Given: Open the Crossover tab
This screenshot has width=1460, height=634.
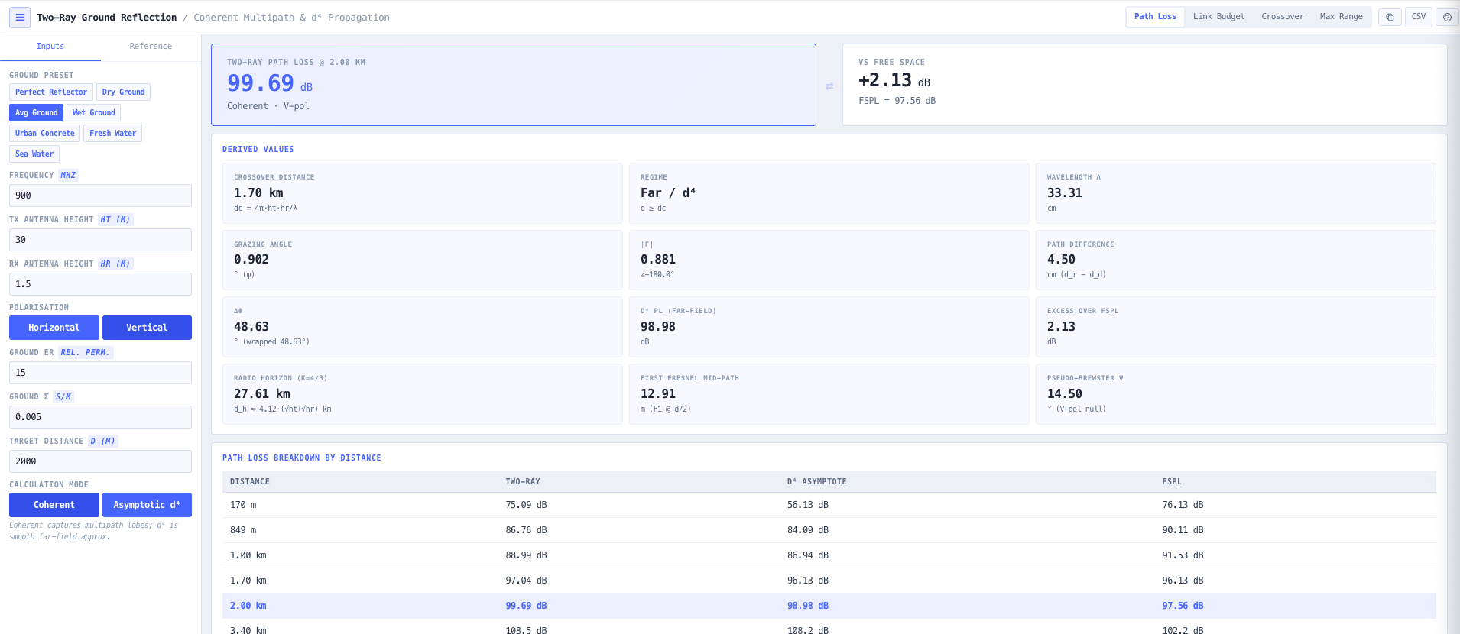Looking at the screenshot, I should point(1282,17).
